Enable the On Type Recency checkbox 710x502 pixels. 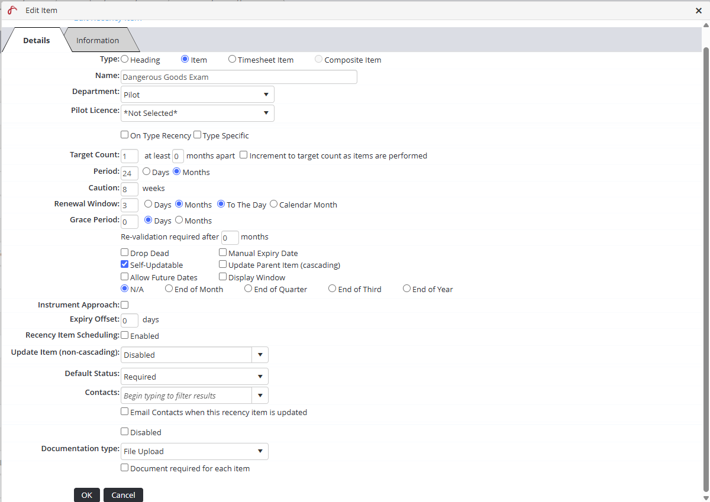(x=125, y=135)
